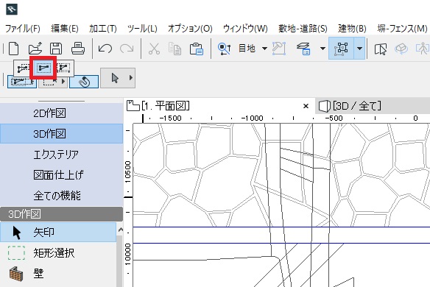Select the 全ての機能 category

(x=61, y=196)
